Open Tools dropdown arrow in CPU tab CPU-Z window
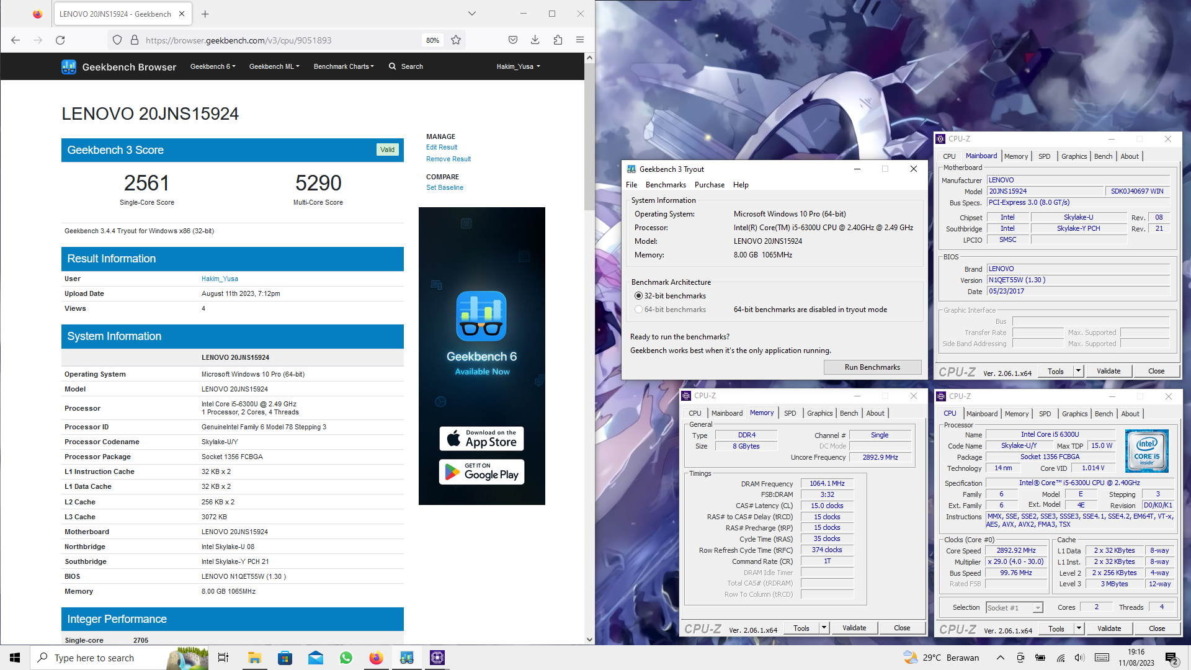 1079,628
